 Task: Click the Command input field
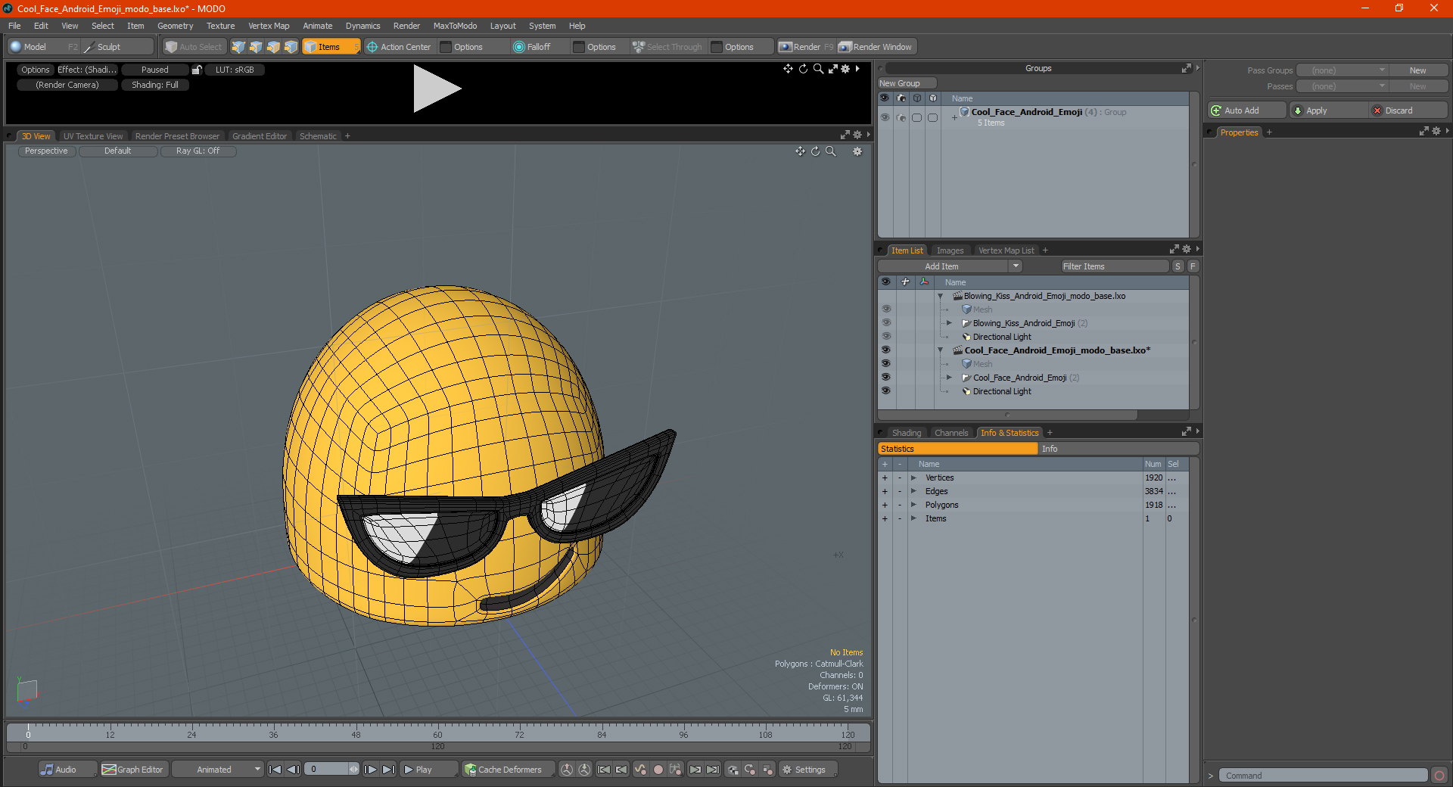click(1323, 776)
